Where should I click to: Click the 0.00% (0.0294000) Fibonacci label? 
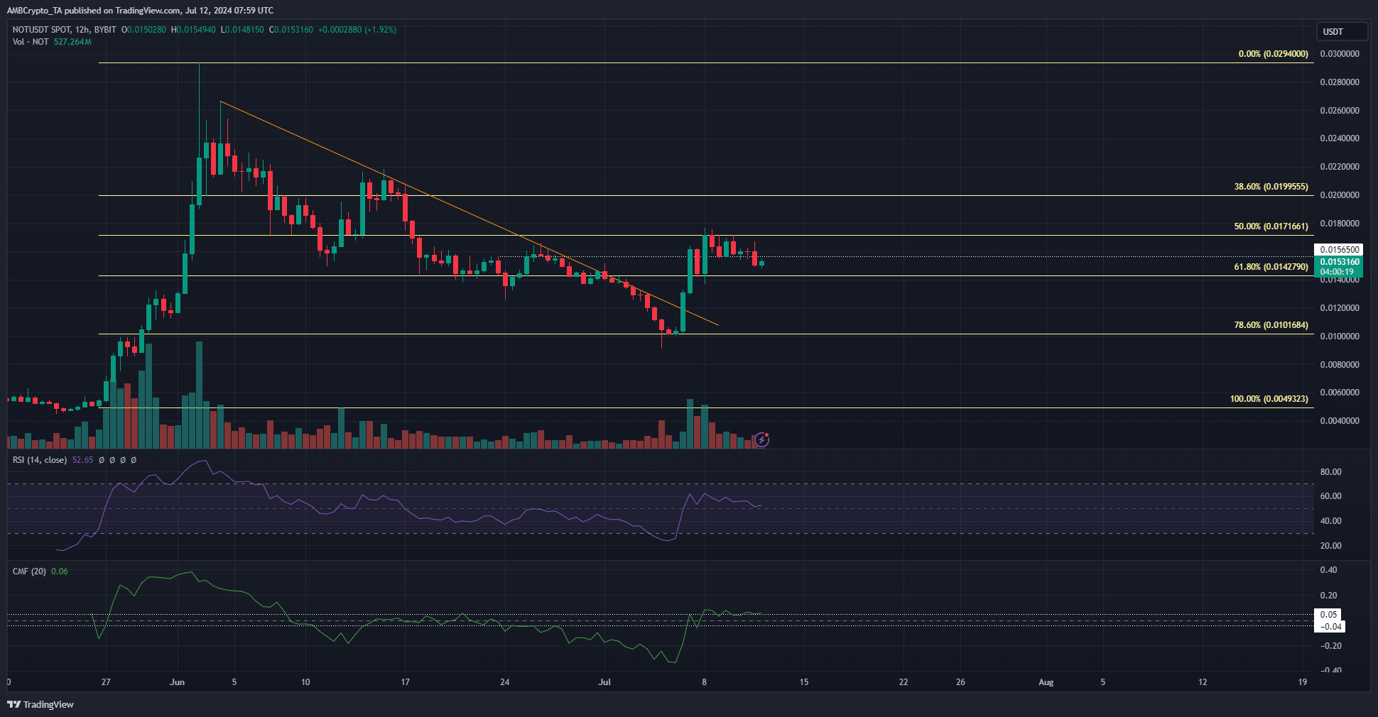1273,54
